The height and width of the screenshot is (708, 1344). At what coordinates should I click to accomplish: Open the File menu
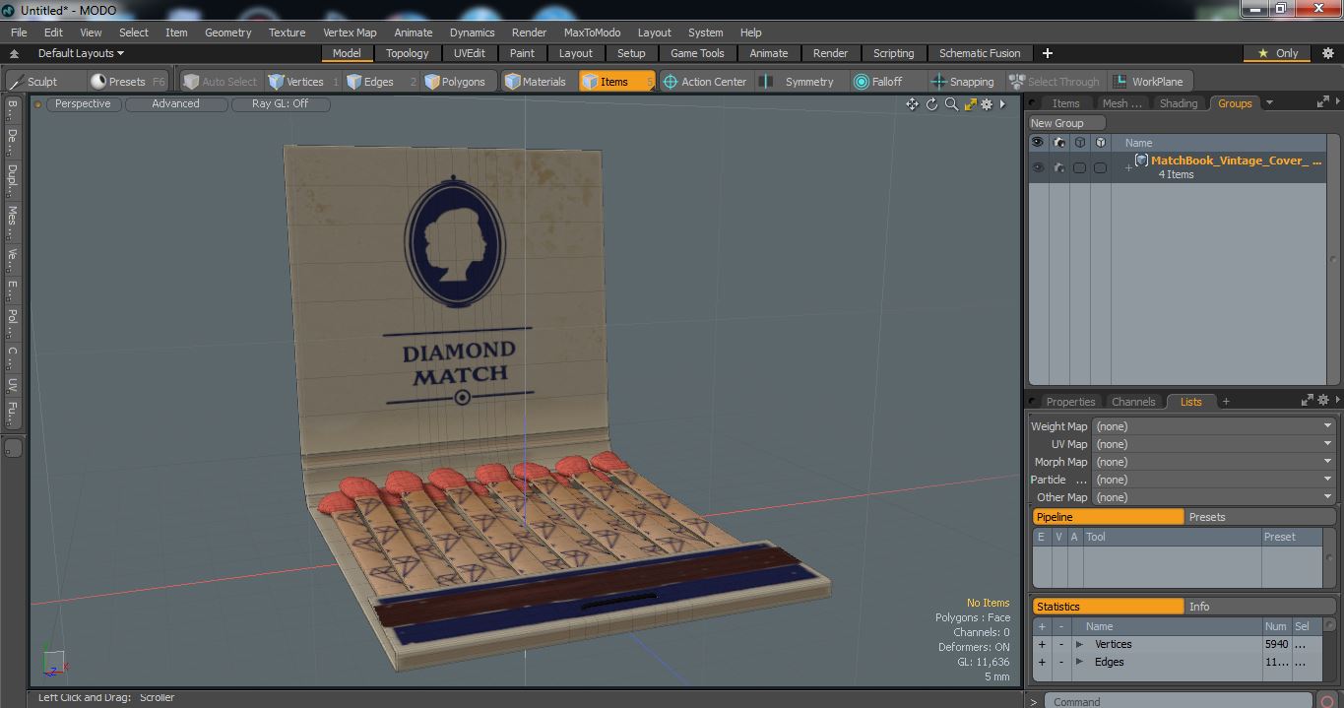pos(19,32)
